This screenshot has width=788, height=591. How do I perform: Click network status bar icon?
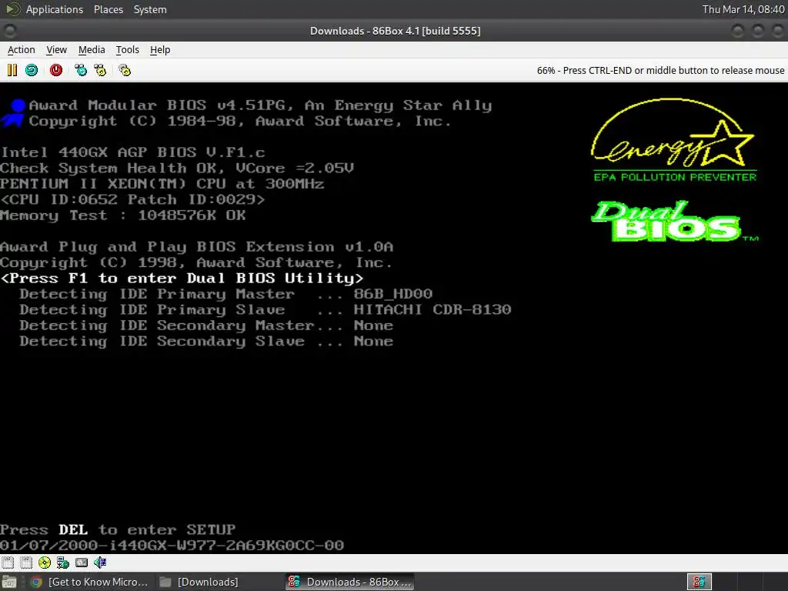(x=63, y=563)
